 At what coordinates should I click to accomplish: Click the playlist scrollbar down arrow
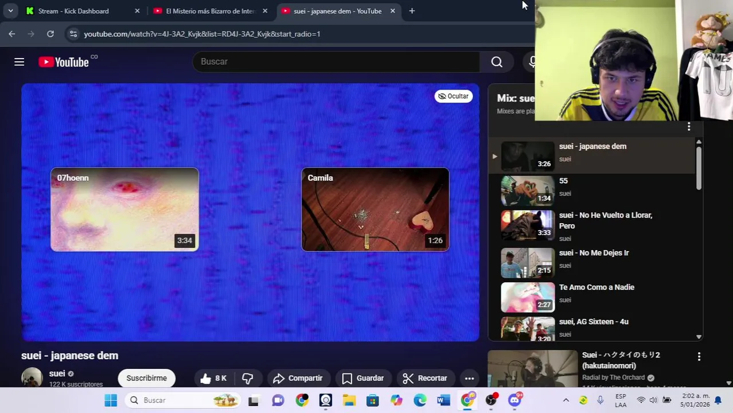coord(699,337)
